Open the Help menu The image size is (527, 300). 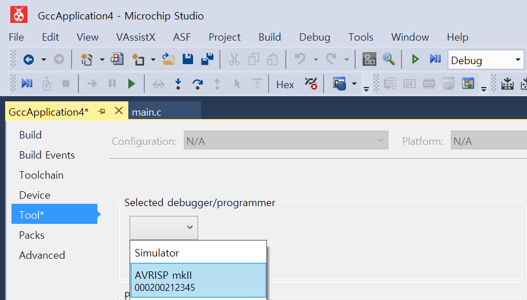point(458,37)
